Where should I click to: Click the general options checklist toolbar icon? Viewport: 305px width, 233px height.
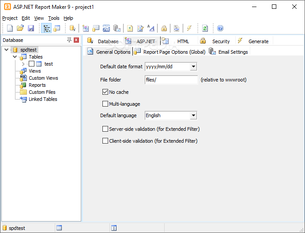coord(85,28)
